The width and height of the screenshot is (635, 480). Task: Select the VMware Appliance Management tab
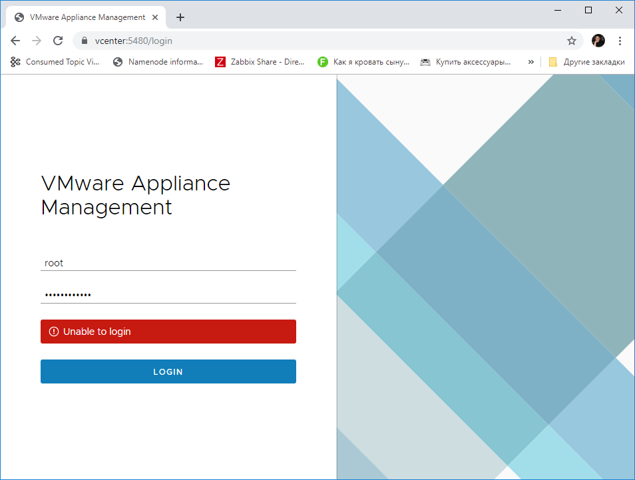87,17
